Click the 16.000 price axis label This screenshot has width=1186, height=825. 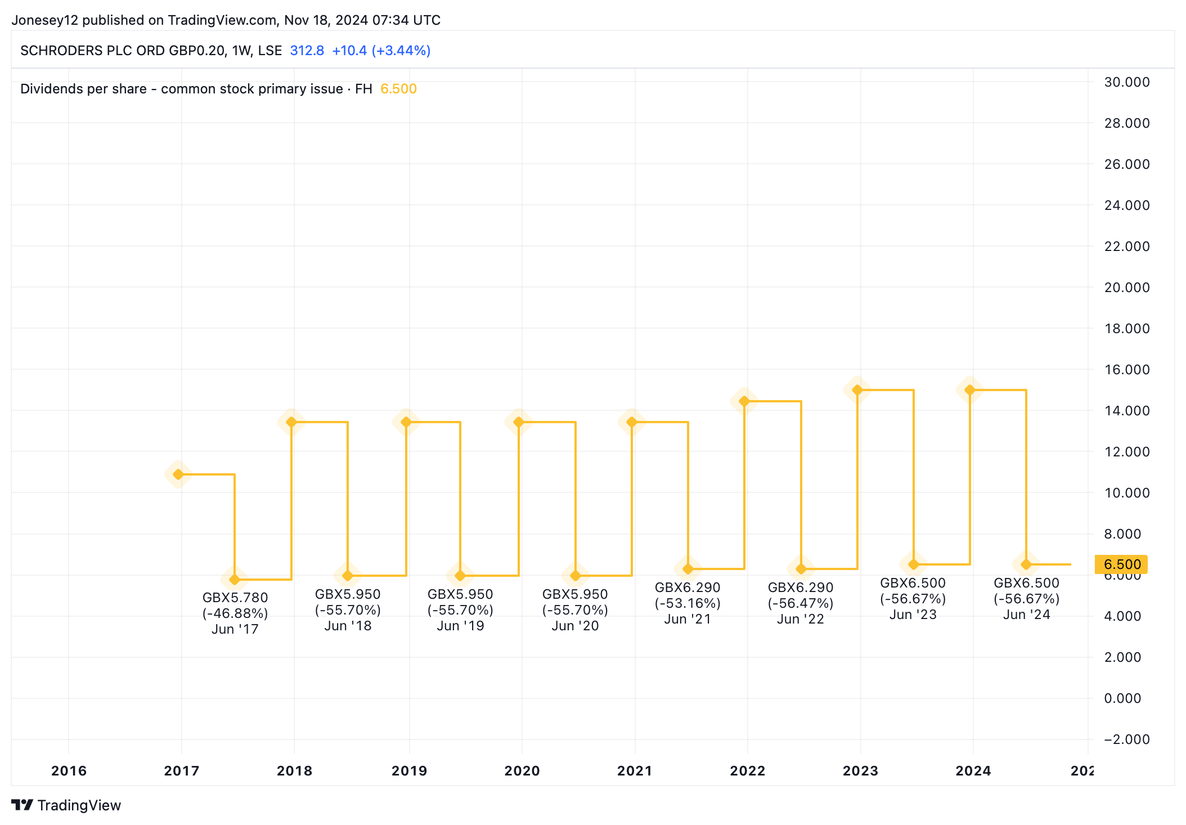[x=1127, y=370]
